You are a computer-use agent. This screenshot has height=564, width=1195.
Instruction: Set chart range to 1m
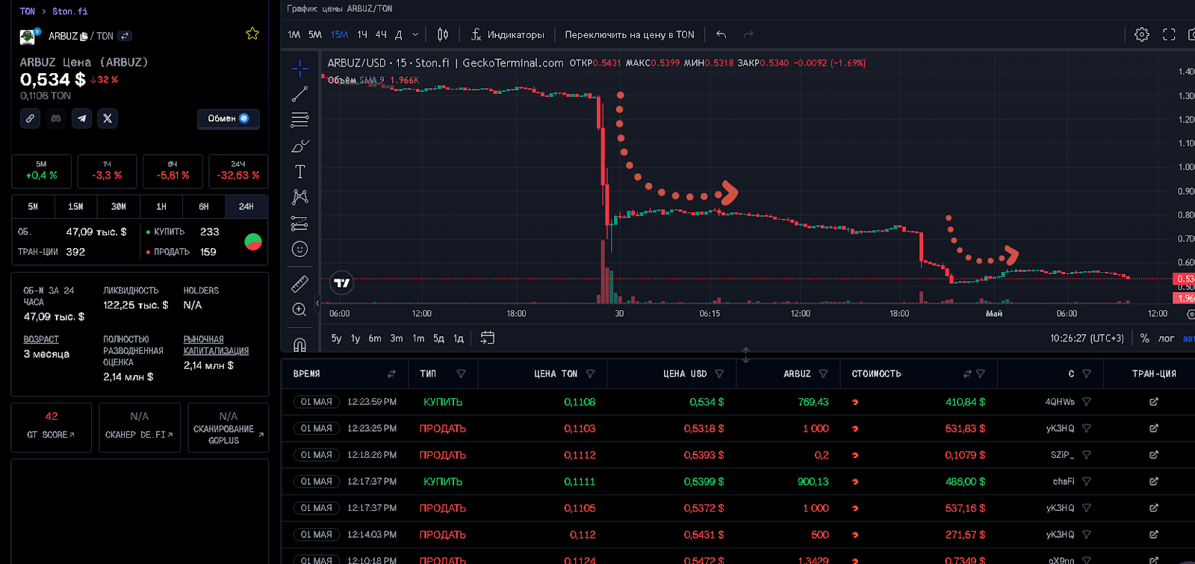[x=418, y=338]
